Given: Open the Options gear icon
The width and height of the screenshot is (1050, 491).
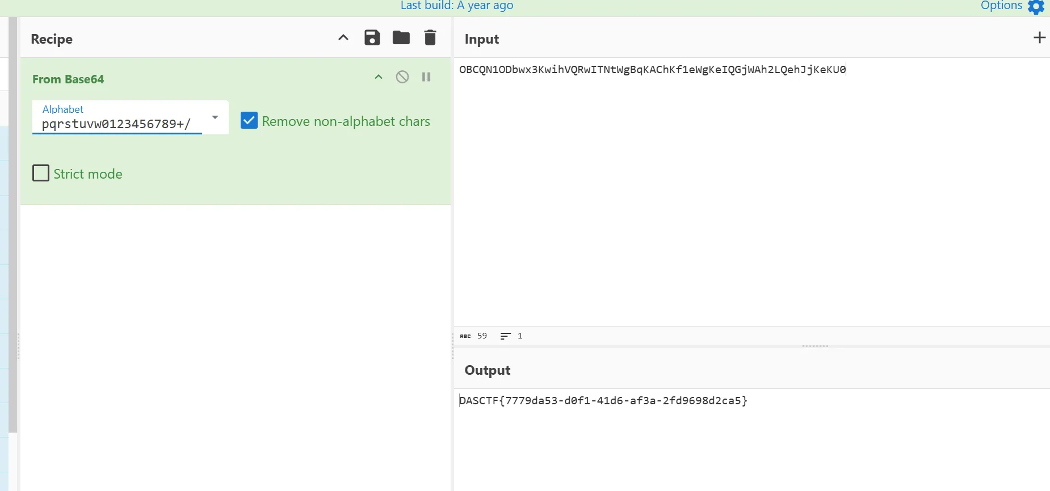Looking at the screenshot, I should point(1036,7).
